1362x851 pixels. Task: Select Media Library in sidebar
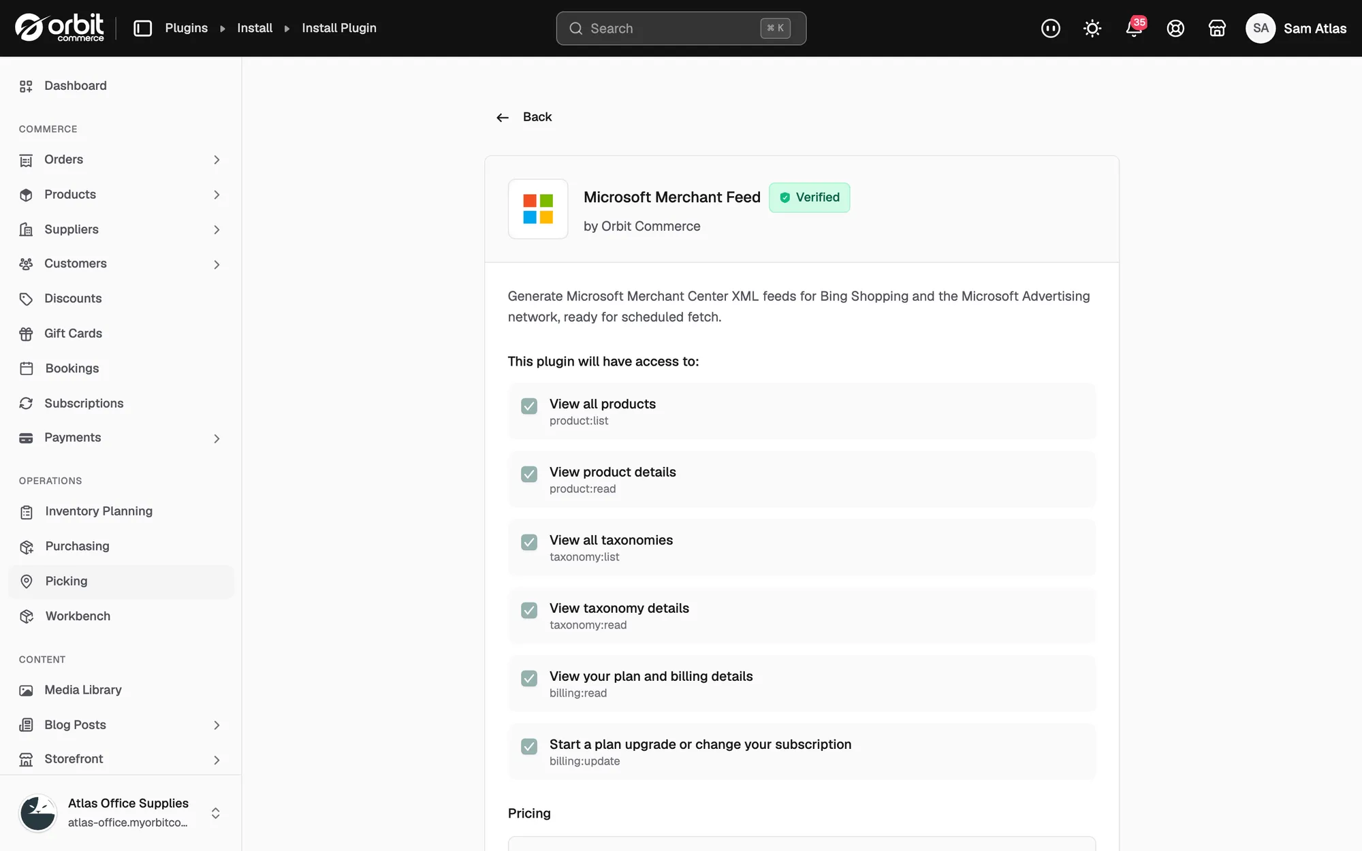click(x=121, y=690)
